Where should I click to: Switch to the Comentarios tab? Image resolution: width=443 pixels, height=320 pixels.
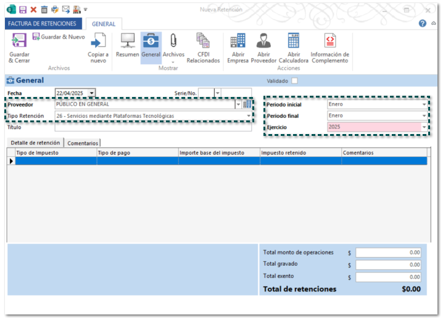pos(83,143)
